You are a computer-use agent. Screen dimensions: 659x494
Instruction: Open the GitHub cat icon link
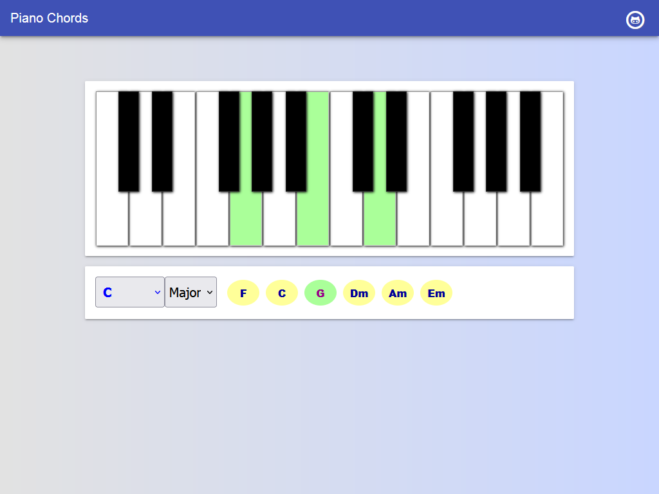pos(635,20)
